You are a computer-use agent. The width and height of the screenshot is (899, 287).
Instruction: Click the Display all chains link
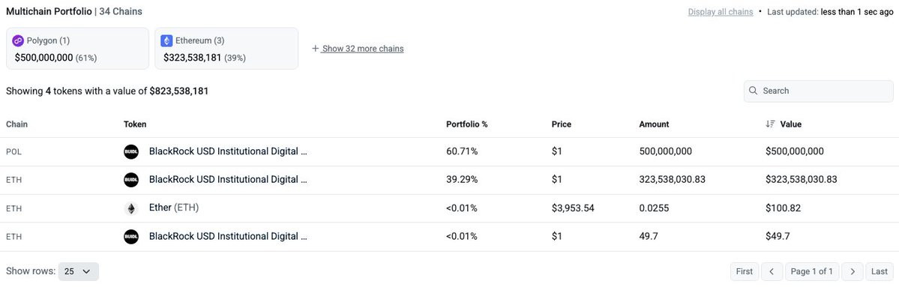721,11
